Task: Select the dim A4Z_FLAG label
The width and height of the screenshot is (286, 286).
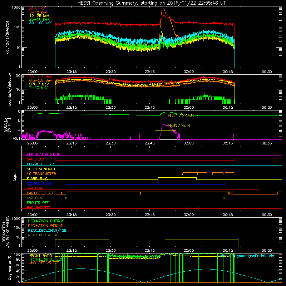Action: (x=35, y=198)
